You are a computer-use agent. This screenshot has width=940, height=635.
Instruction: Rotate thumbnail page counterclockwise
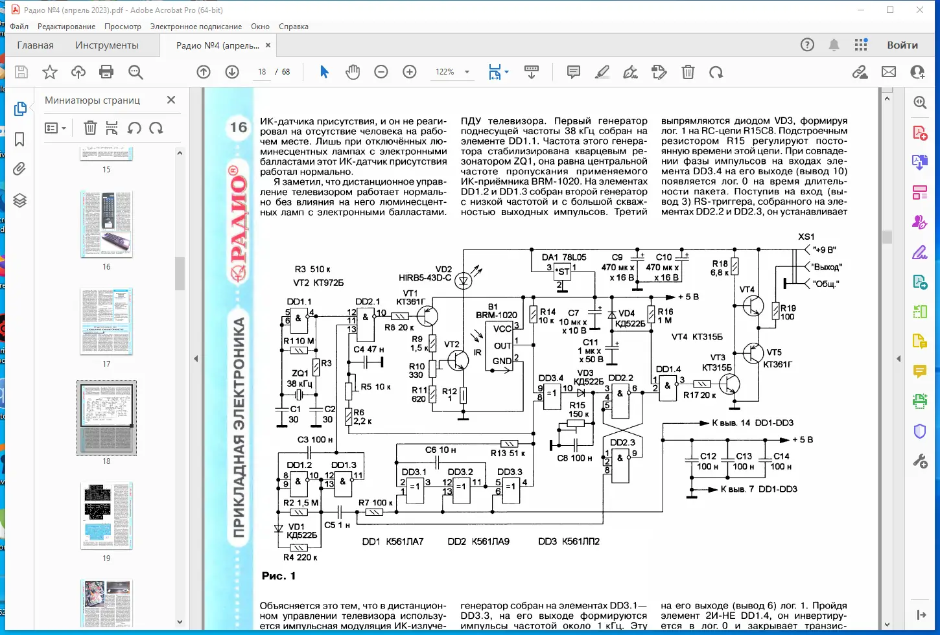(x=134, y=128)
